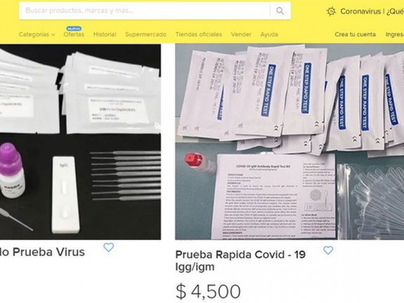Open Tiendas oficiales link
The image size is (404, 303).
click(198, 34)
